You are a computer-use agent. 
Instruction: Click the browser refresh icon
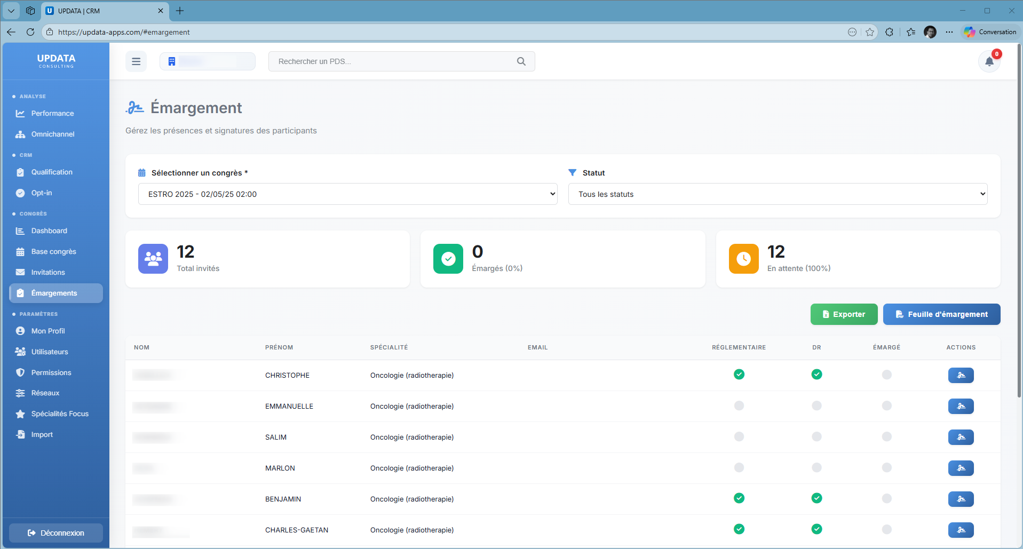(30, 32)
